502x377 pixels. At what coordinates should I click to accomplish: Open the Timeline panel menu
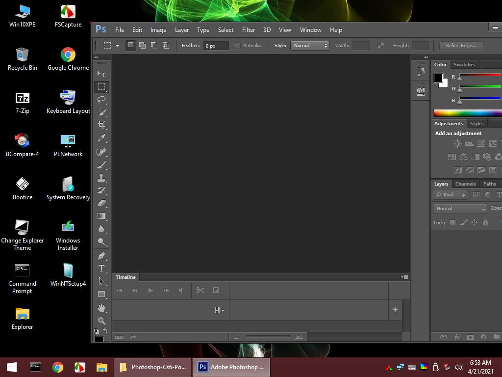tap(404, 277)
